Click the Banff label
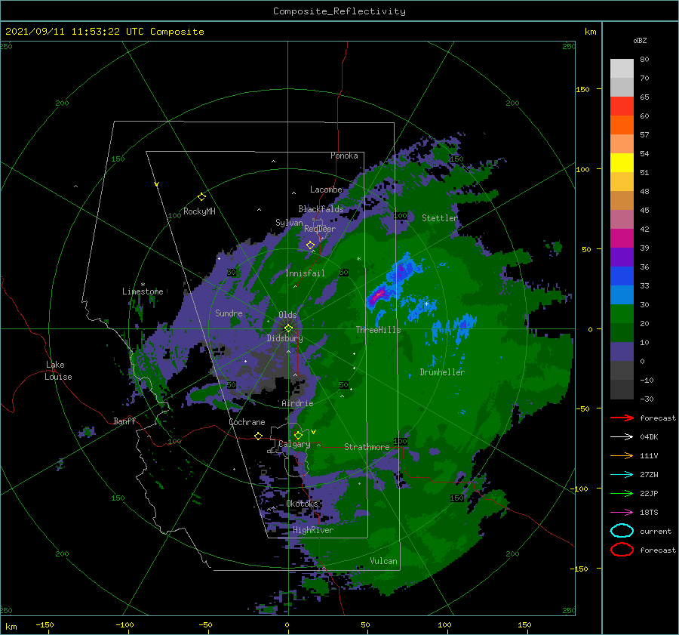This screenshot has height=635, width=679. click(124, 421)
